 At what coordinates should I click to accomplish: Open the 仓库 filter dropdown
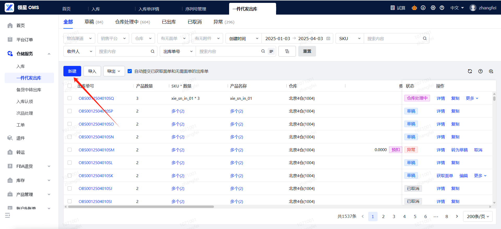click(143, 38)
